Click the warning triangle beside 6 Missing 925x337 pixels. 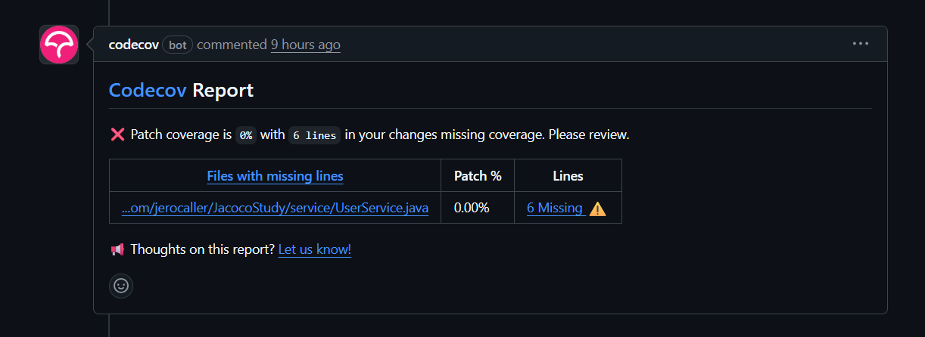[598, 209]
